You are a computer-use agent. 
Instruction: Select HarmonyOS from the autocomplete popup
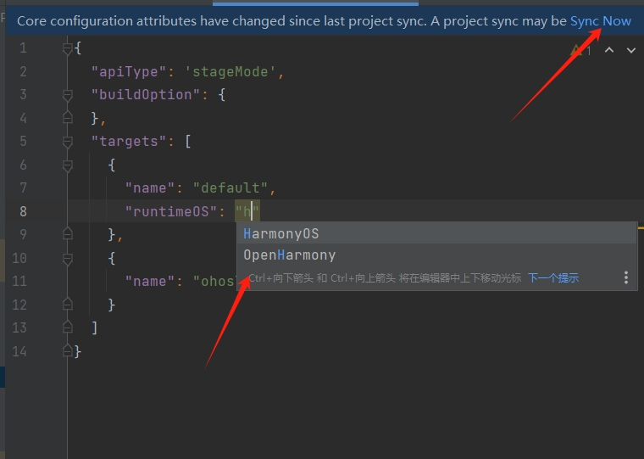click(281, 233)
